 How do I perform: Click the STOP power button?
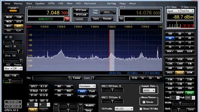point(13,9)
